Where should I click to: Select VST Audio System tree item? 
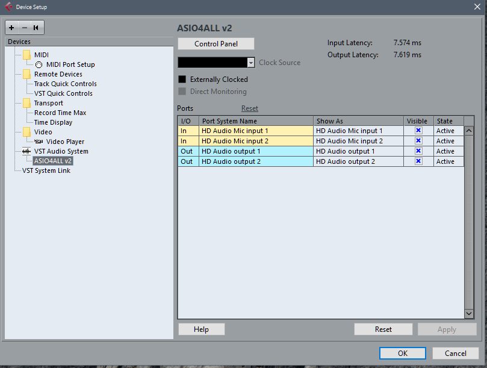tap(61, 151)
